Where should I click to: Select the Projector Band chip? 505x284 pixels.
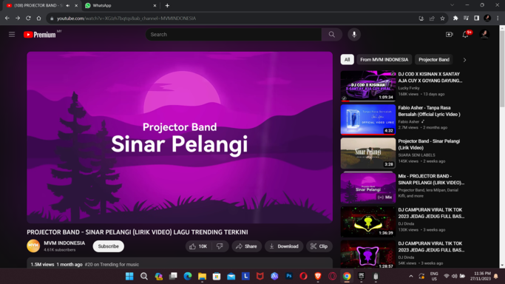tap(434, 60)
